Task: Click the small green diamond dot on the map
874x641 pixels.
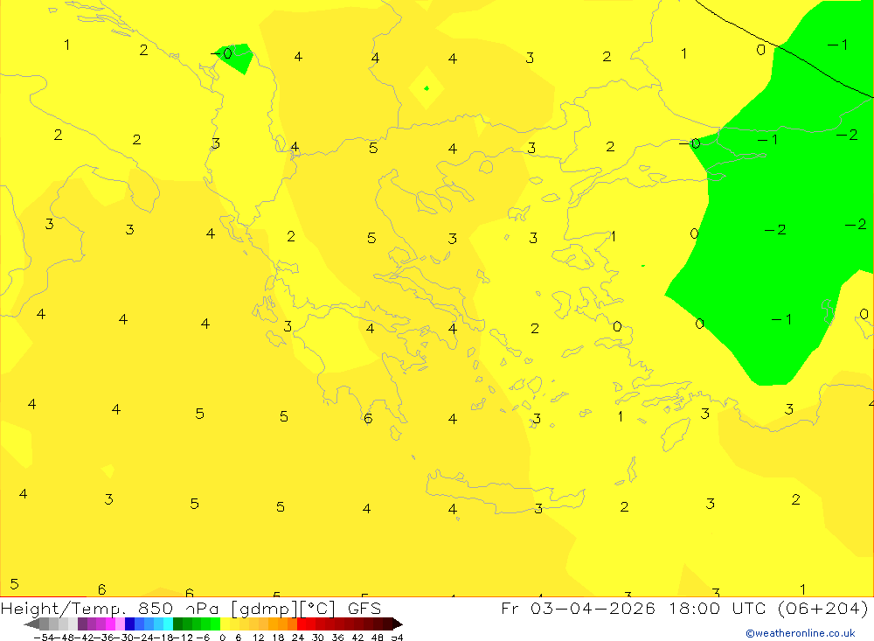Action: (x=427, y=88)
